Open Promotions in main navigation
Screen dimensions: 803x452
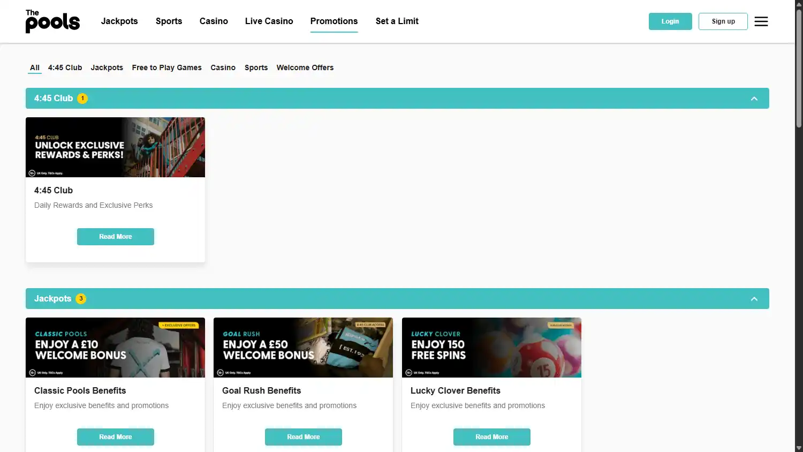point(334,21)
